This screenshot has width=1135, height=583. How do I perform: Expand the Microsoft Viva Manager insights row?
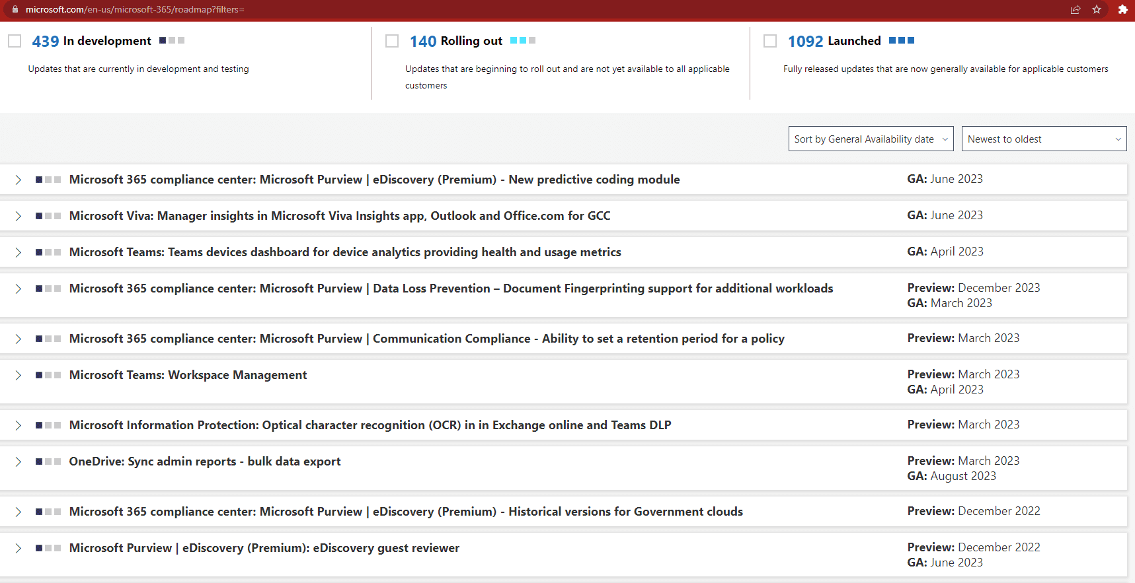click(19, 216)
